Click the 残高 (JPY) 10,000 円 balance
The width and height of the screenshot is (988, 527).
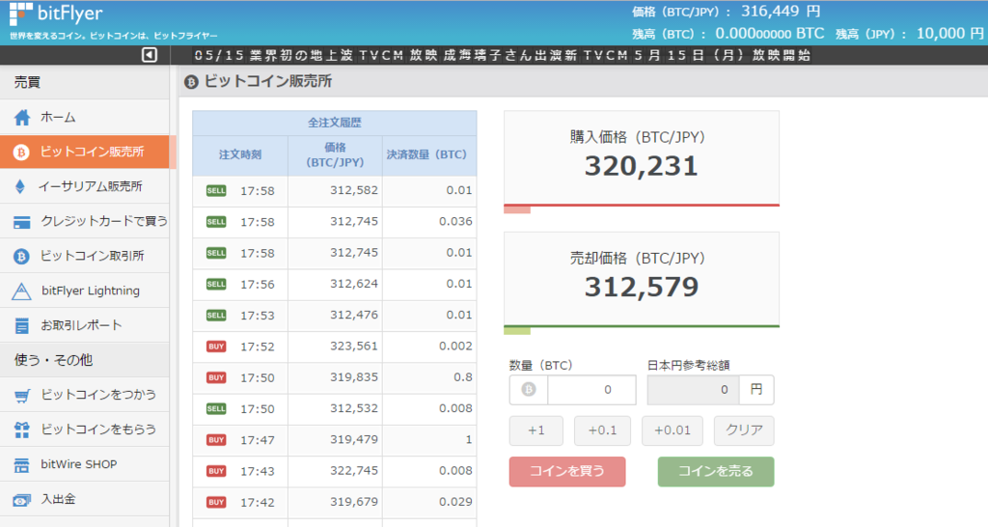(909, 34)
